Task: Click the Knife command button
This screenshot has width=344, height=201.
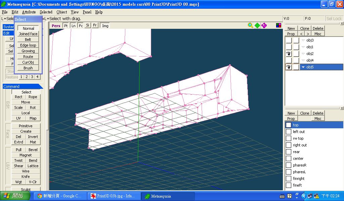Action: point(26,177)
